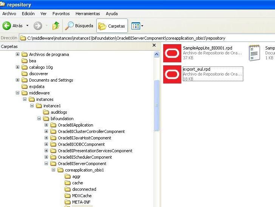Select the OracleBIServerComponent folder icon
The image size is (275, 207).
point(53,164)
